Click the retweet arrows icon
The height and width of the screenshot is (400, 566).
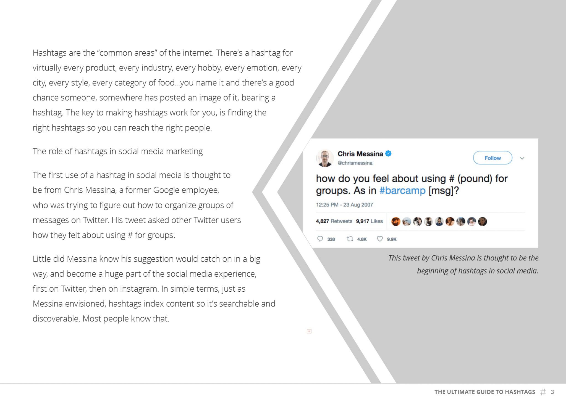(350, 239)
